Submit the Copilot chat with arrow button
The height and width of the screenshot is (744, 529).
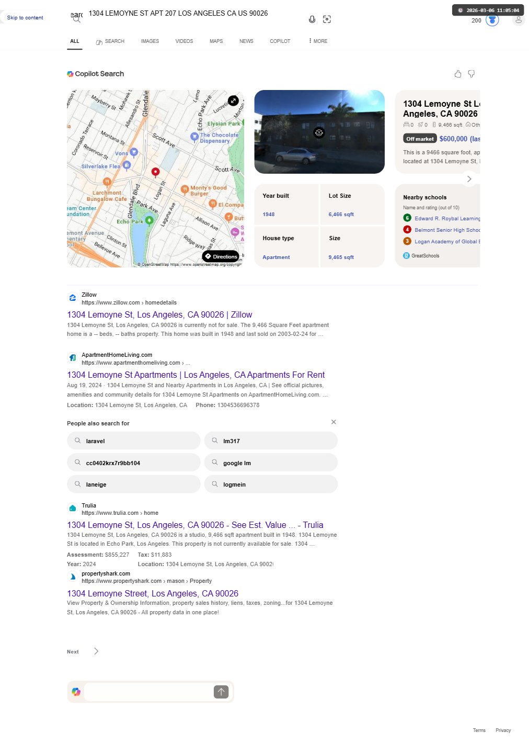221,692
